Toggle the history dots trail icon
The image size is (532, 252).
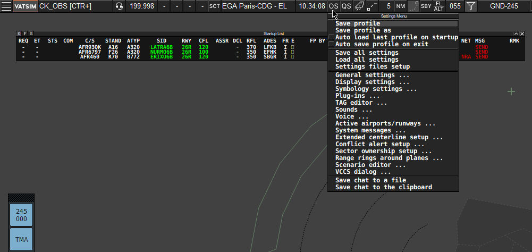[413, 6]
